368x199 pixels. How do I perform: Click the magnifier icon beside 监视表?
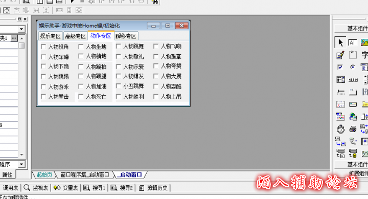[x=27, y=187]
